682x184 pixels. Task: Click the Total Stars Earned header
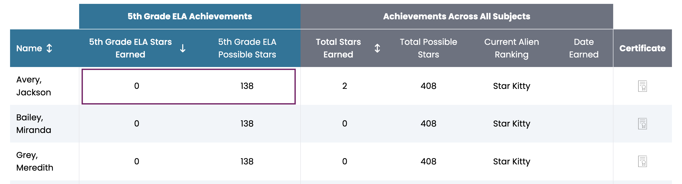338,48
